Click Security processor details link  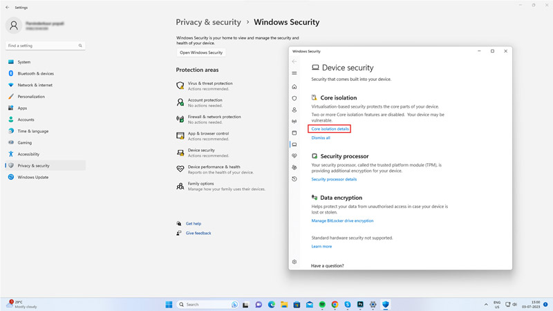click(x=334, y=180)
